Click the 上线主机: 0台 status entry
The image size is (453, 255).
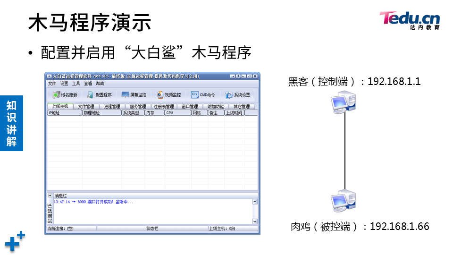pos(233,229)
